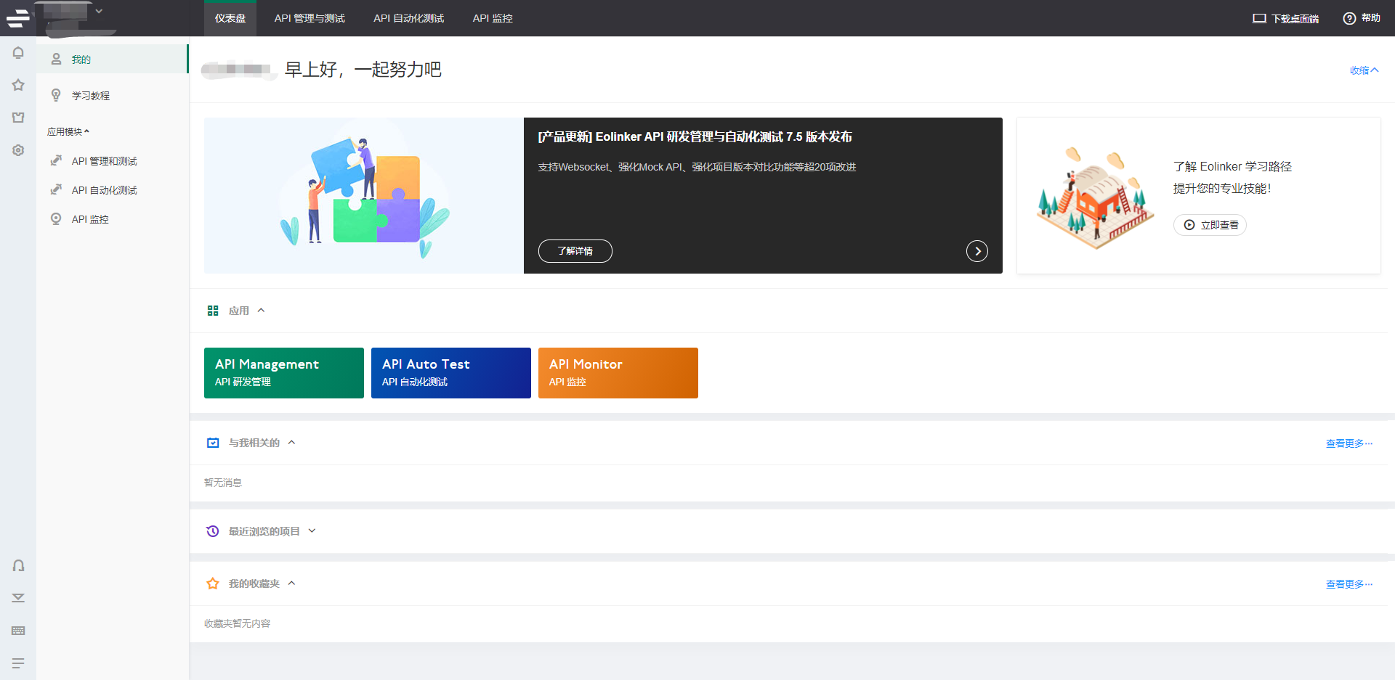Screen dimensions: 1395x680
Task: Click the help question mark icon
Action: click(x=1349, y=18)
